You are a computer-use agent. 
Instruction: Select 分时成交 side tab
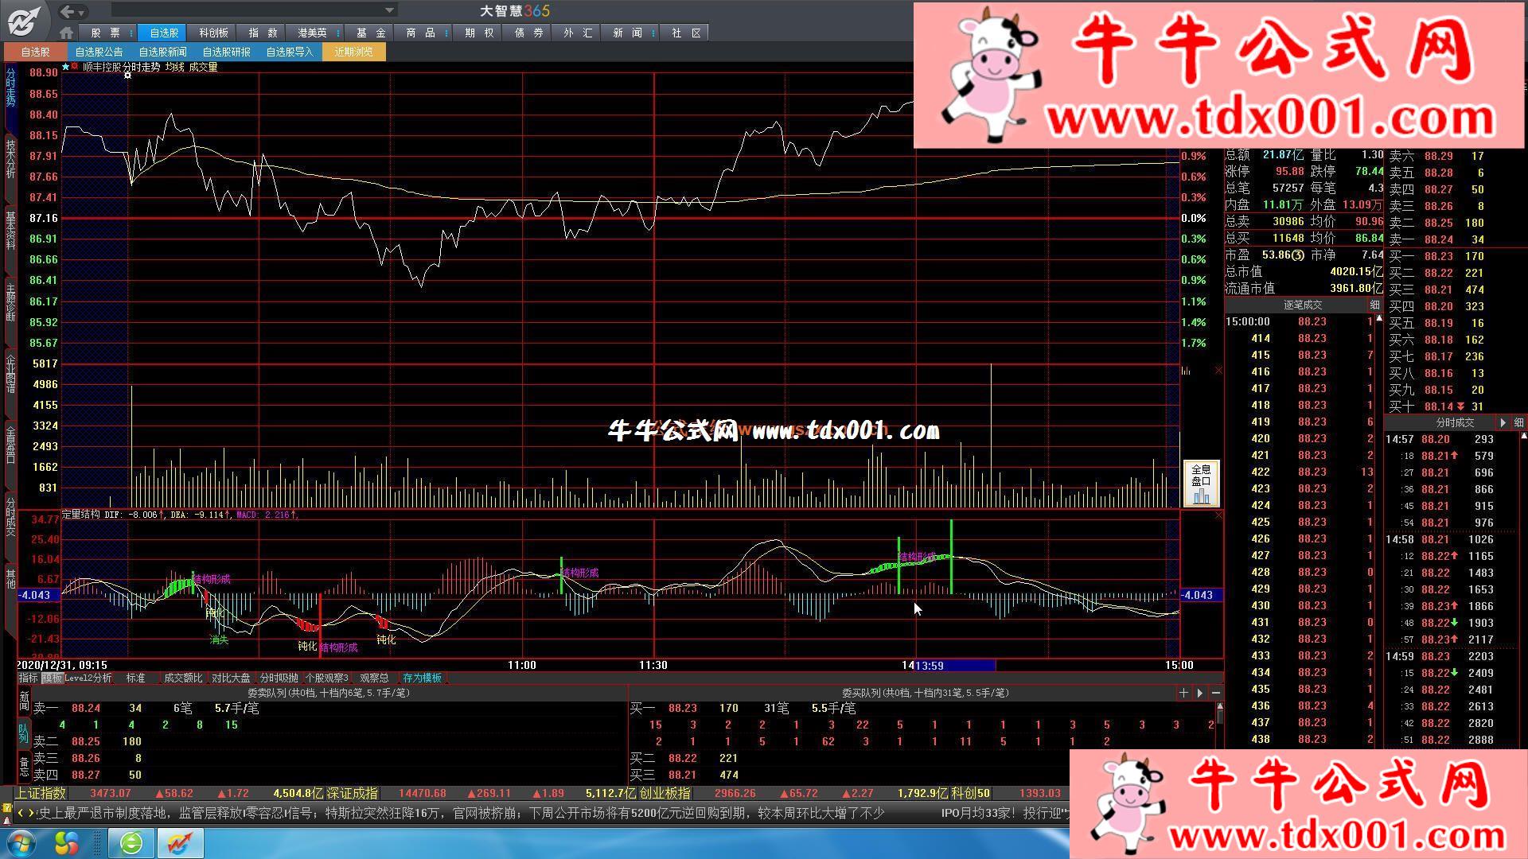point(10,518)
